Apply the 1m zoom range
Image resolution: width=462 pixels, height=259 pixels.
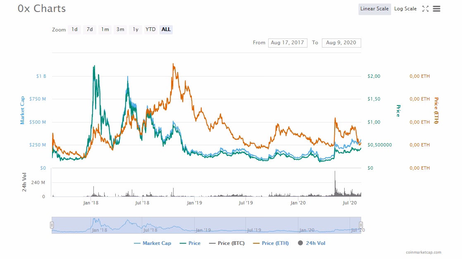[x=105, y=29]
